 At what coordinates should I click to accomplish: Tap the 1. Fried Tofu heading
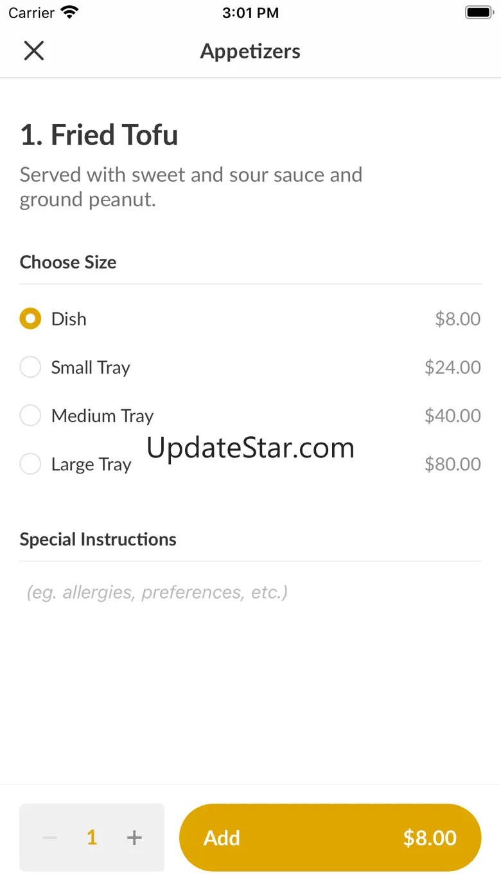pos(99,135)
